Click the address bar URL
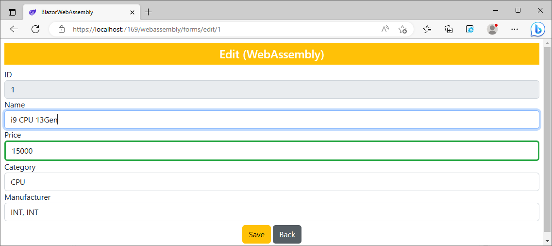 pos(147,29)
